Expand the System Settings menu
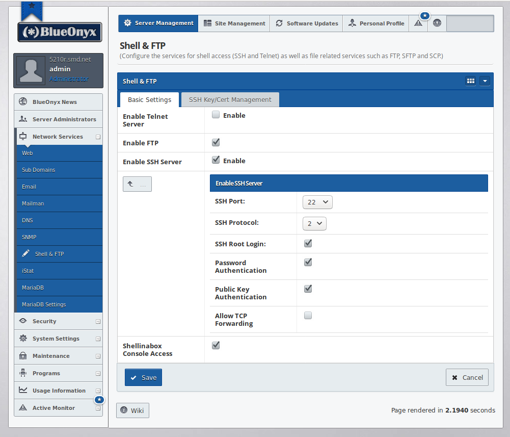510x437 pixels. pos(98,339)
